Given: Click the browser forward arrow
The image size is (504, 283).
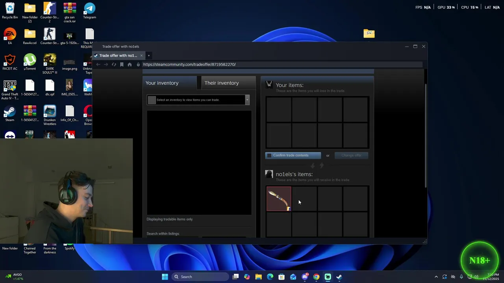Looking at the screenshot, I should pos(106,64).
